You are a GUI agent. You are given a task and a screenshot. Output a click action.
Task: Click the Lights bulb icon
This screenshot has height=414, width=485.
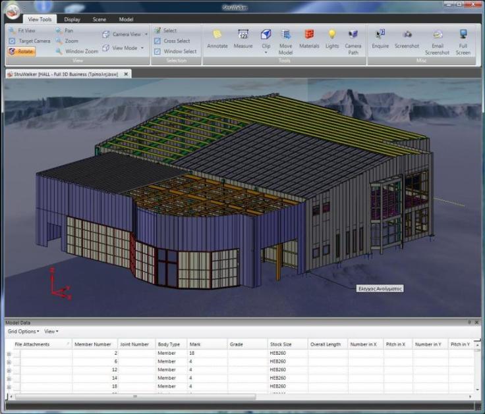332,35
